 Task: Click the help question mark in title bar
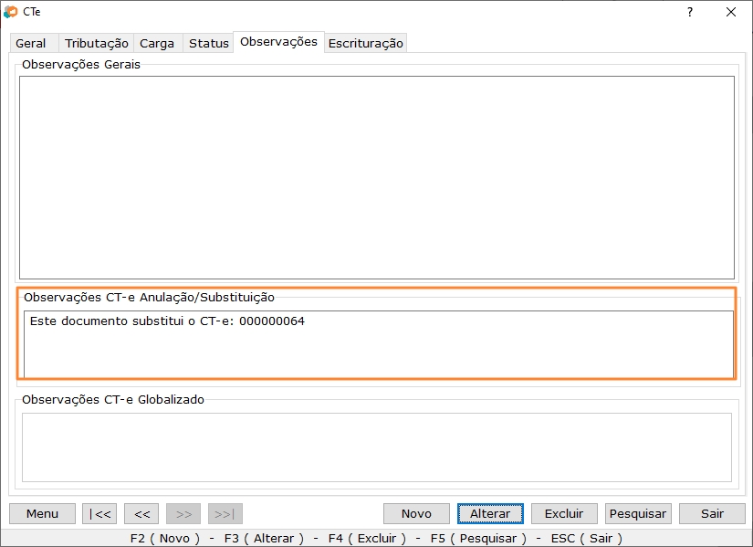[689, 12]
